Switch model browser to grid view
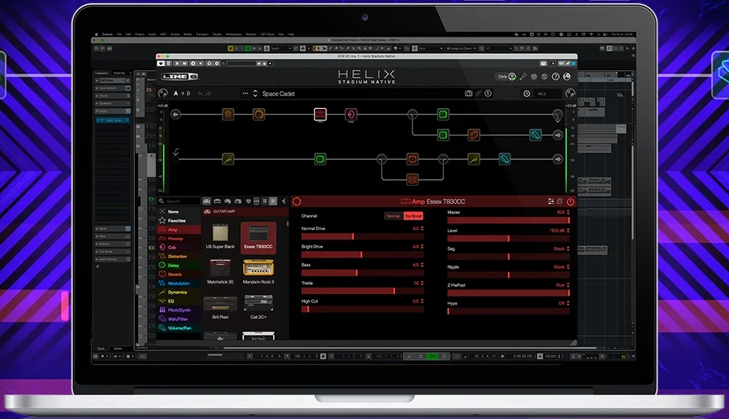The image size is (729, 419). 273,201
